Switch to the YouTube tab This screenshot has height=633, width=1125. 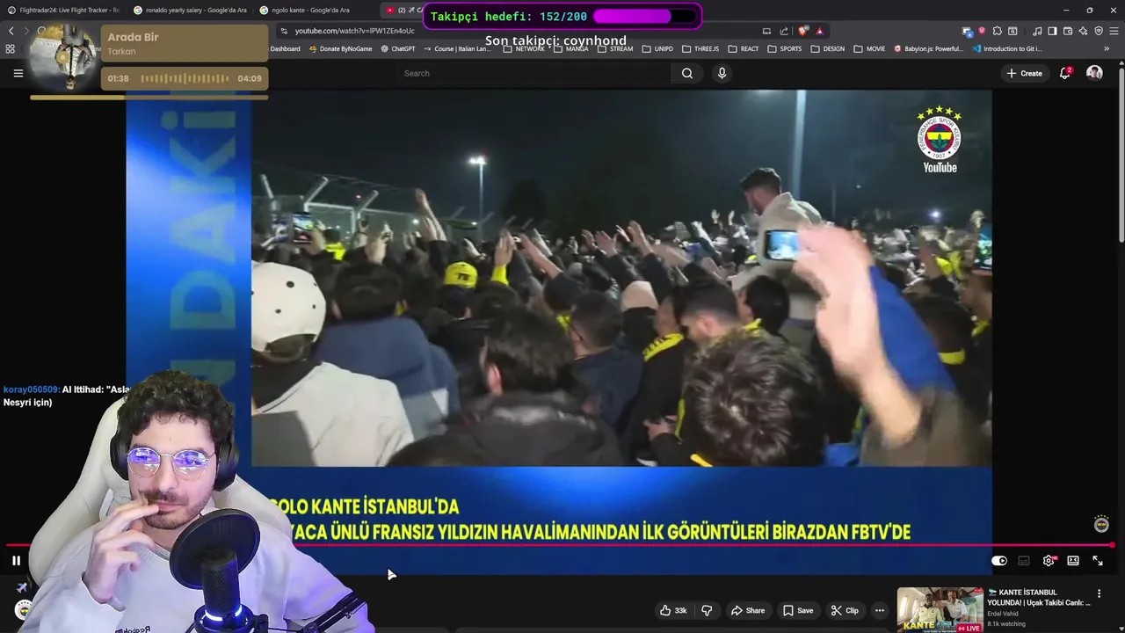(402, 10)
